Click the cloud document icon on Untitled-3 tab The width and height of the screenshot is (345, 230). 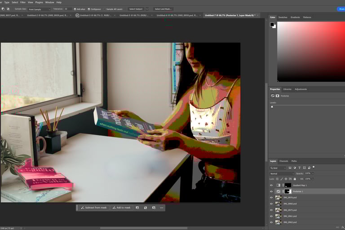pos(77,15)
